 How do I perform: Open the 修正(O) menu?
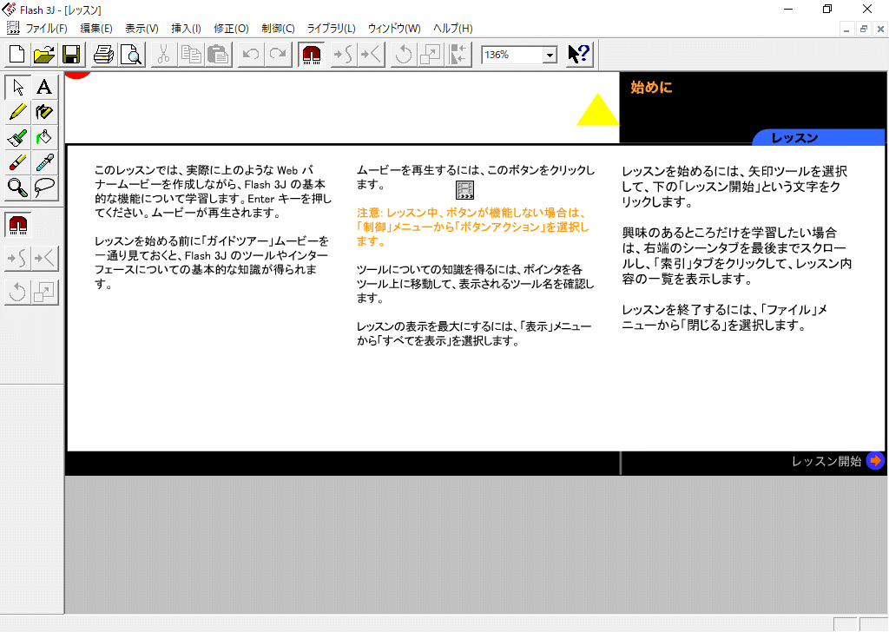(231, 29)
